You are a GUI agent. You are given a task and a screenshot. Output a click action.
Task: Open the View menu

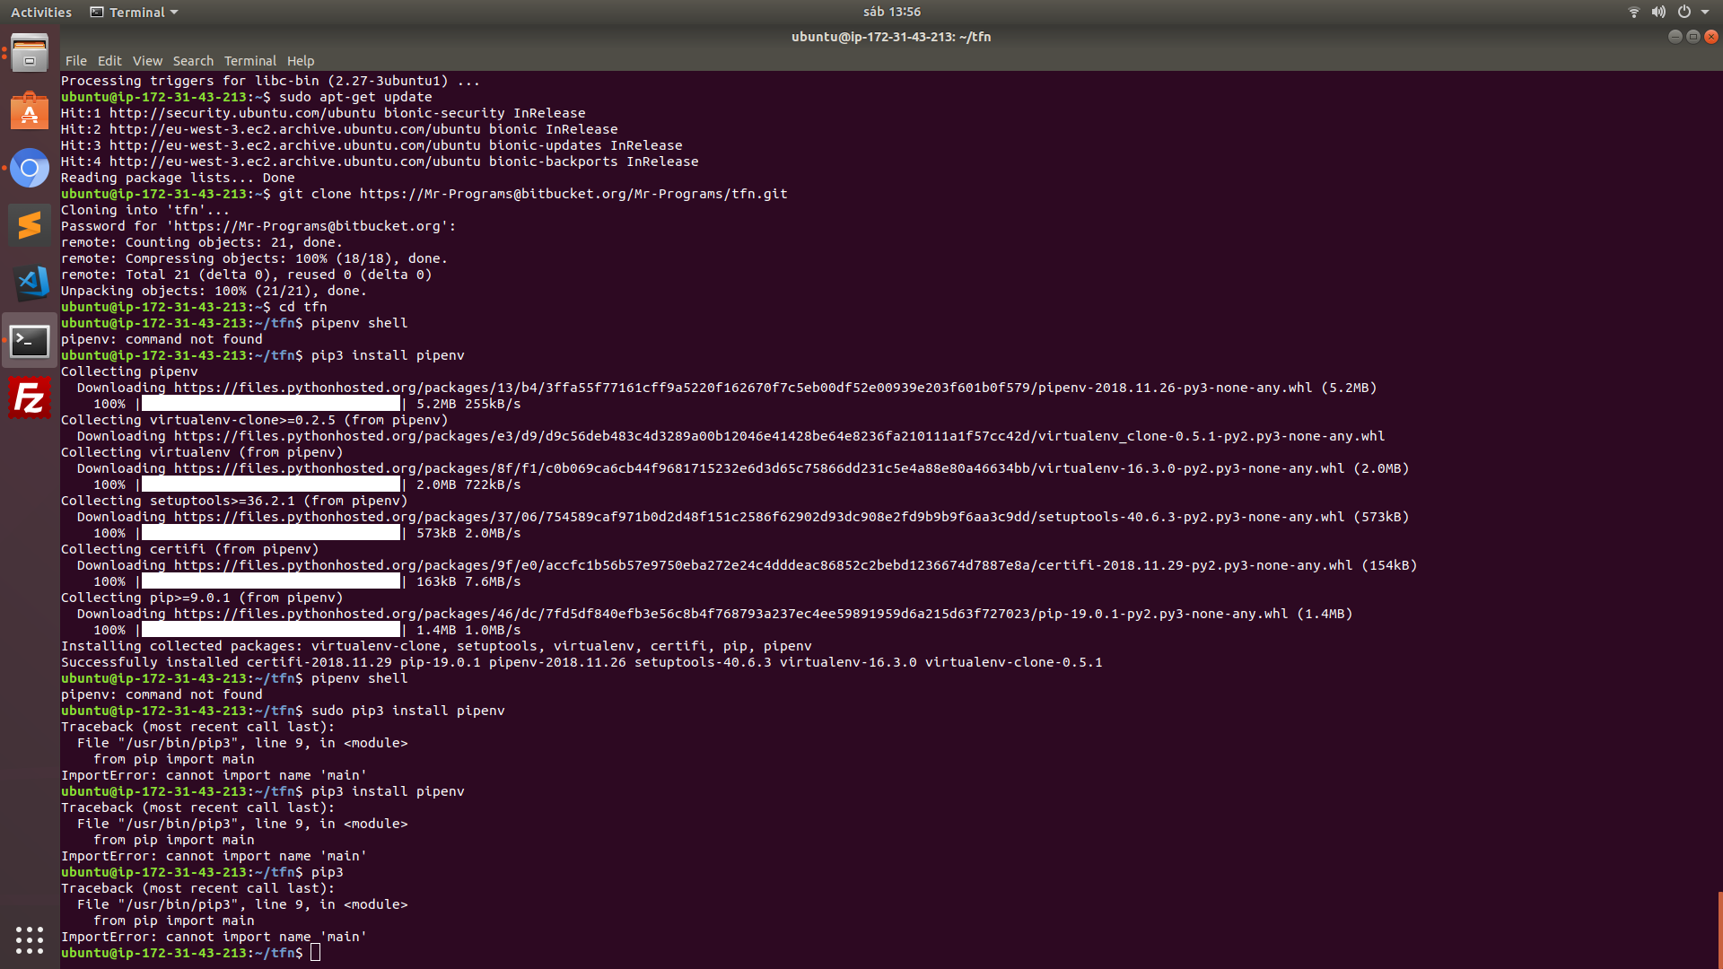pyautogui.click(x=147, y=61)
